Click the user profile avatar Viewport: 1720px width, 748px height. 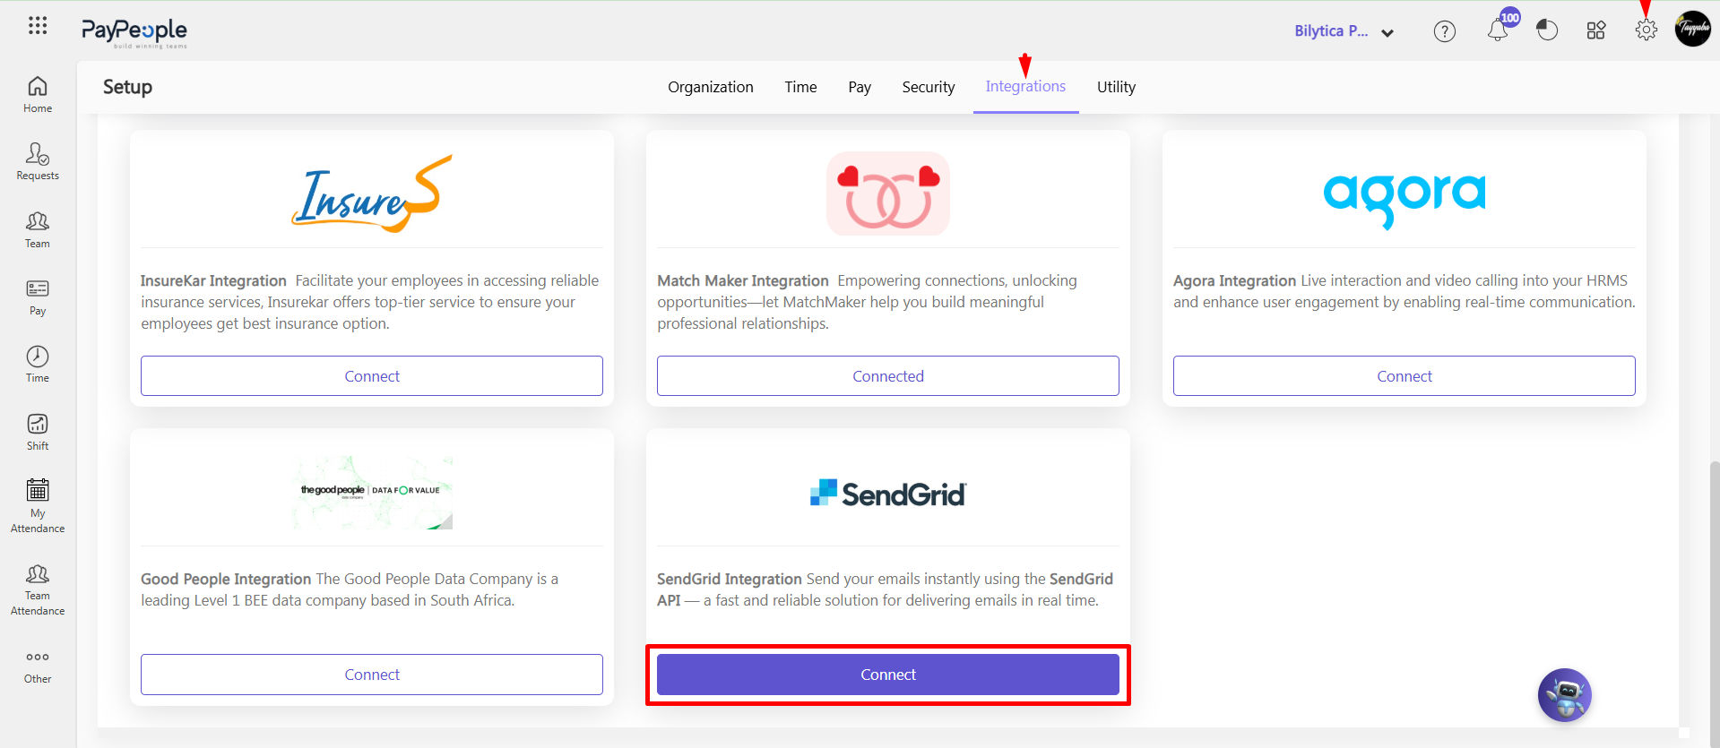tap(1693, 29)
